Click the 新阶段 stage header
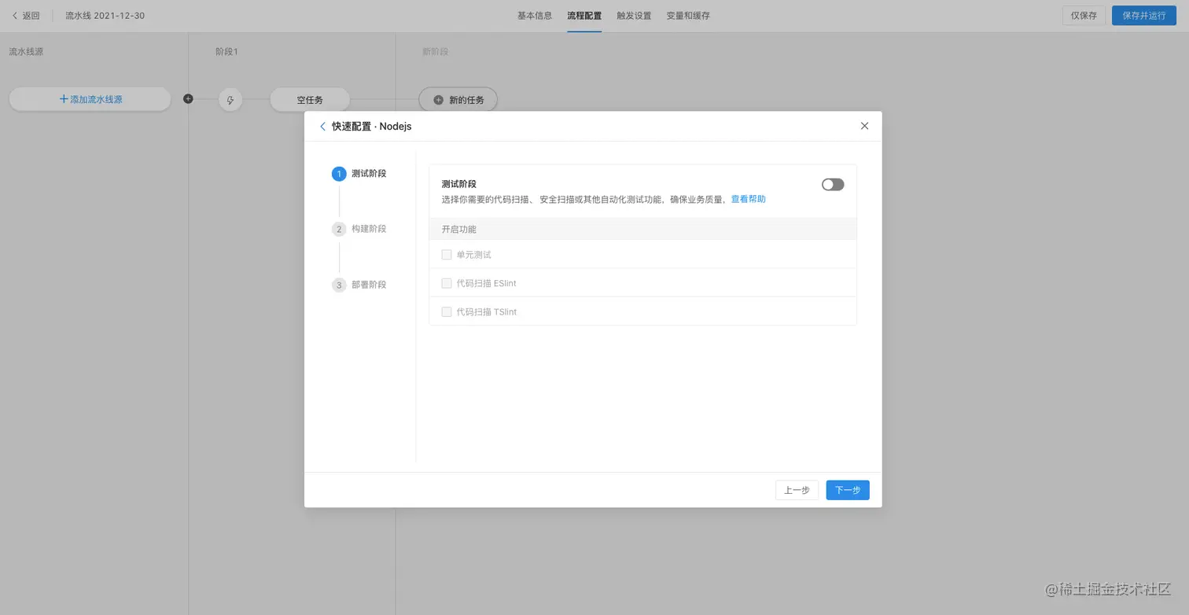The image size is (1189, 615). (435, 52)
